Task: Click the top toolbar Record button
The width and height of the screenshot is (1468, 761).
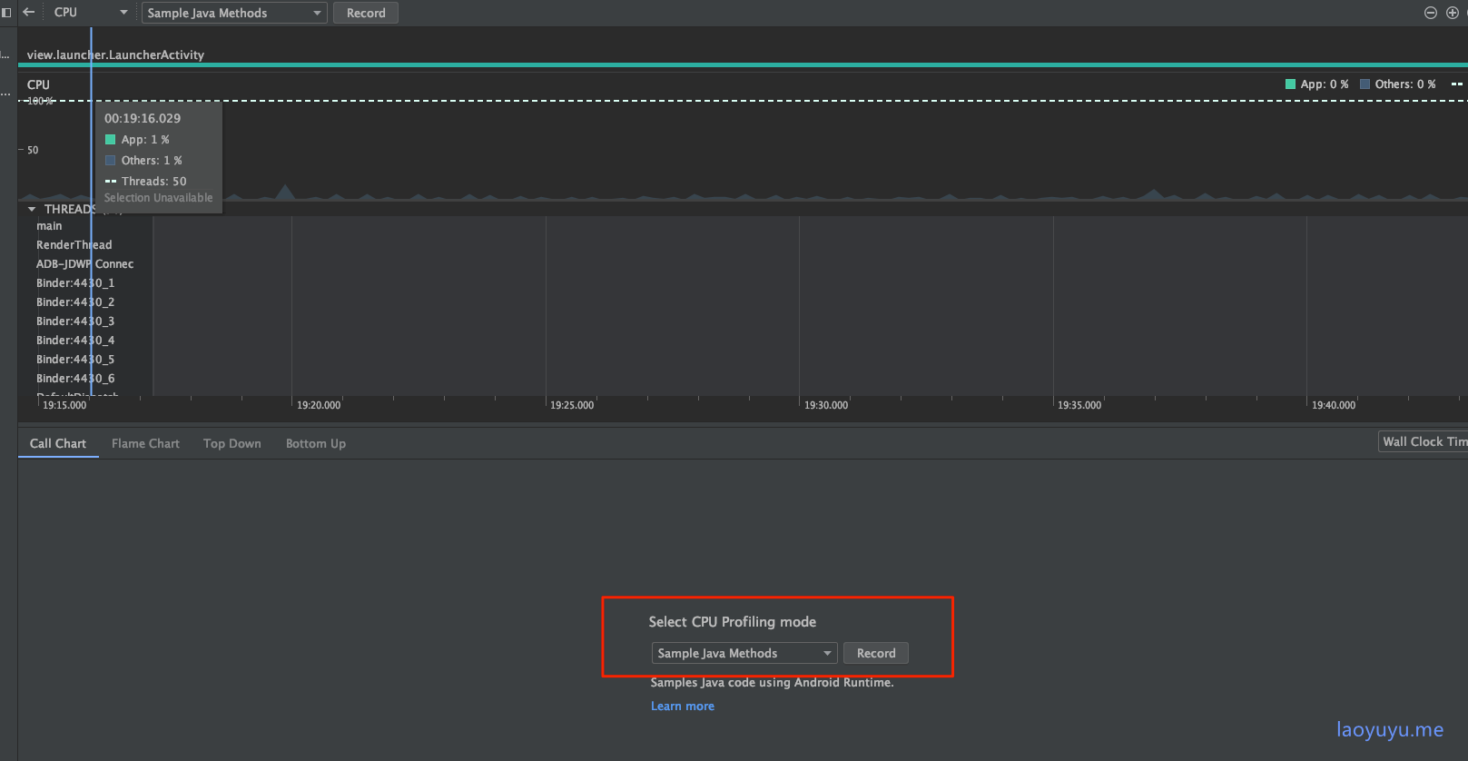Action: [366, 13]
